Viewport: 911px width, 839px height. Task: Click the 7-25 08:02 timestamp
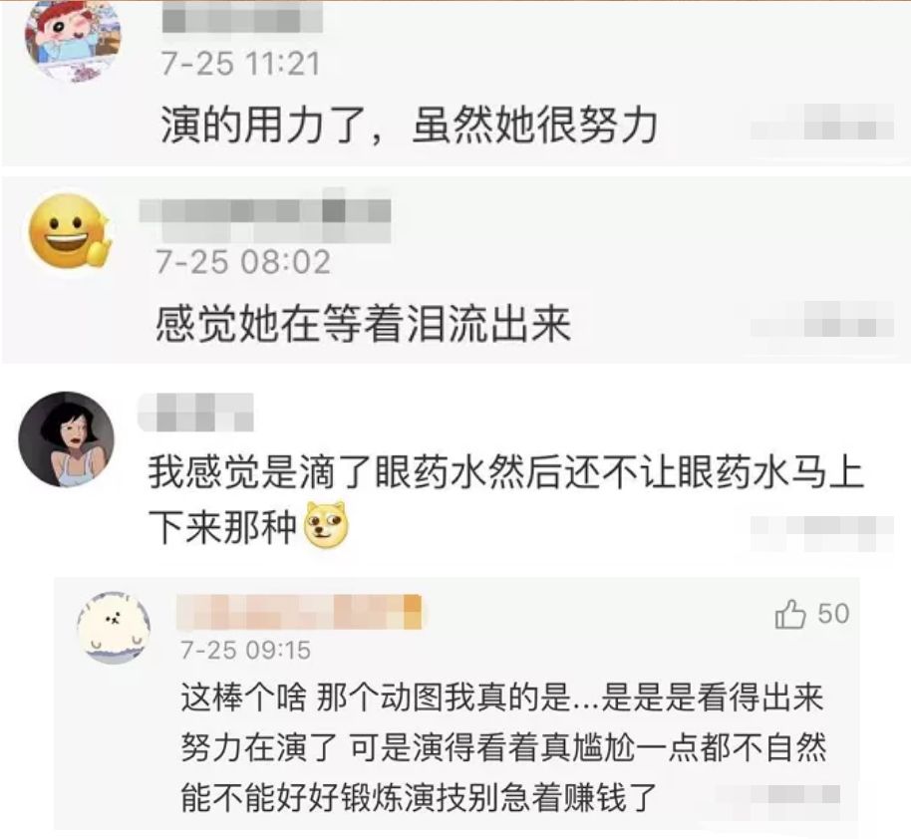tap(243, 261)
